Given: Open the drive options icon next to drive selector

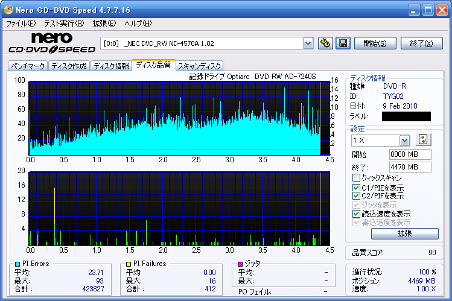Looking at the screenshot, I should [x=325, y=43].
